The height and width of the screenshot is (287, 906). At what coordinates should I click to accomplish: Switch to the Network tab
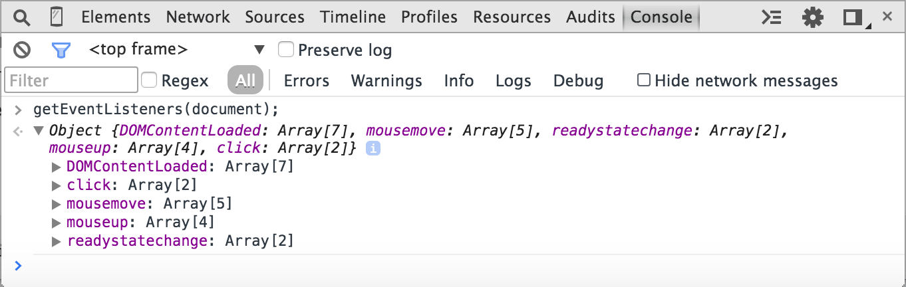click(x=198, y=17)
